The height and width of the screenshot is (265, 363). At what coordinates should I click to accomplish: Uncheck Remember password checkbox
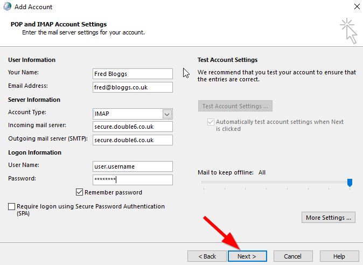pyautogui.click(x=79, y=192)
